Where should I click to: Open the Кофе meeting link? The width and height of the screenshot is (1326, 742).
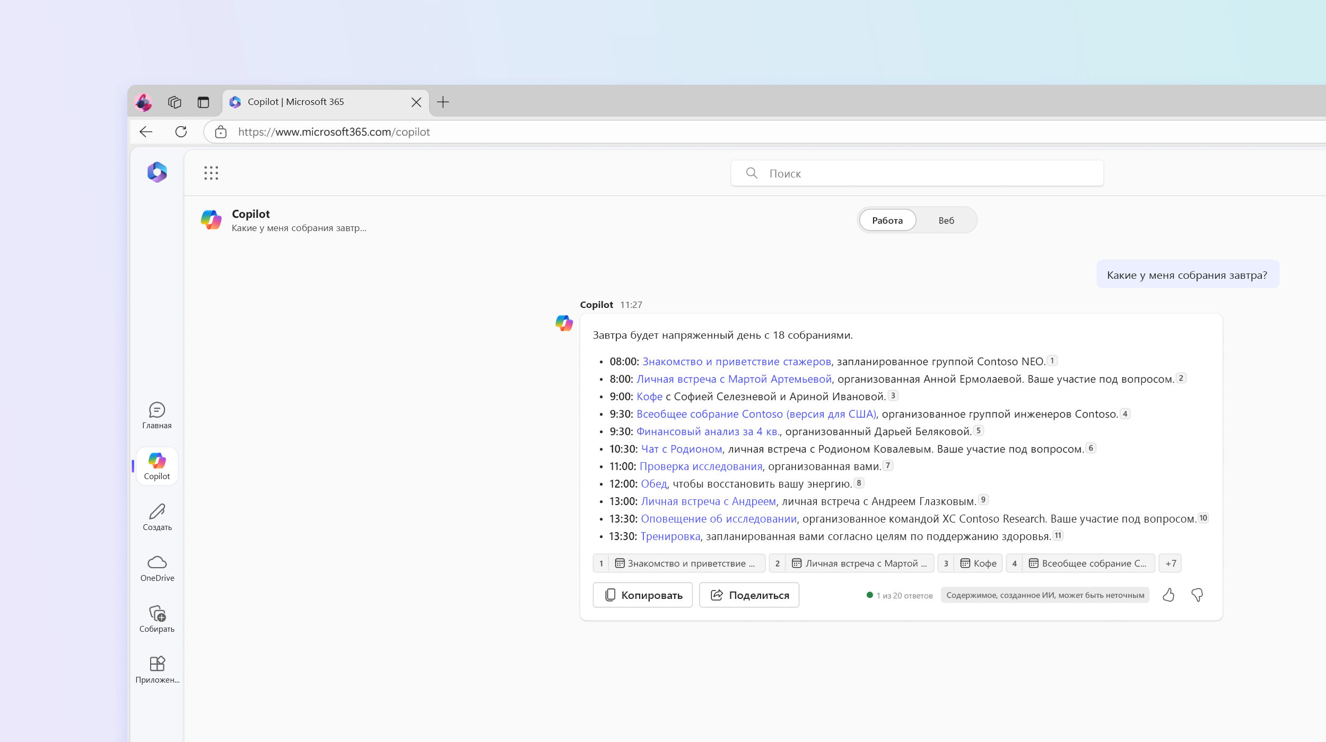(x=649, y=396)
